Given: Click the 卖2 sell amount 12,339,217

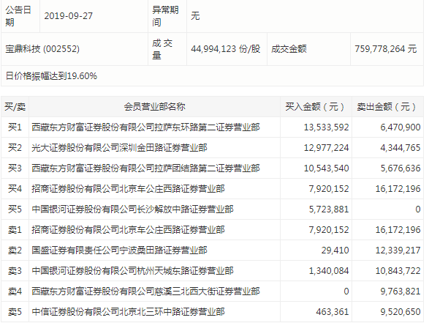Looking at the screenshot, I should tap(398, 250).
